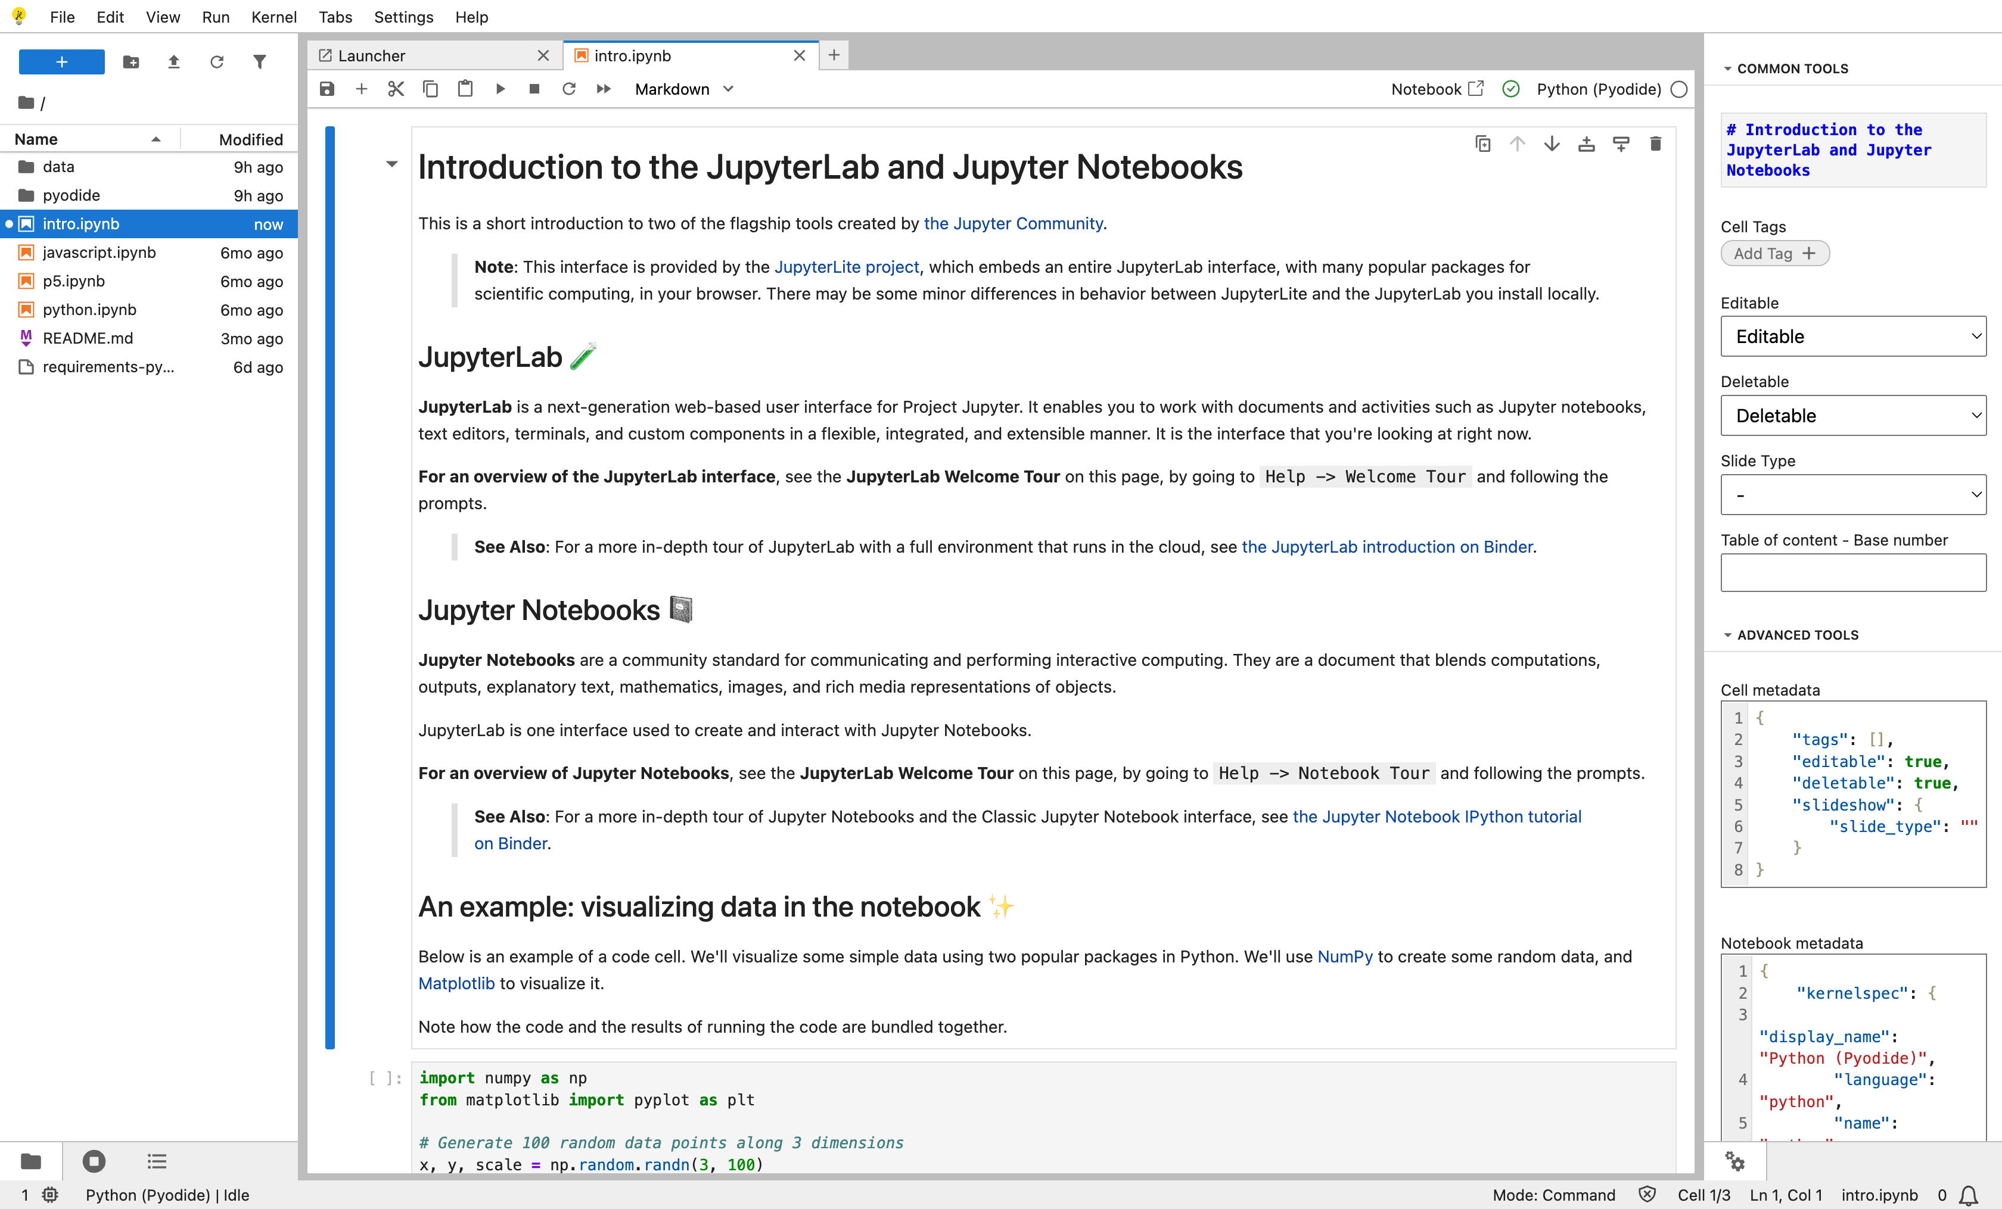Viewport: 2002px width, 1209px height.
Task: Paste cell from clipboard icon
Action: [465, 89]
